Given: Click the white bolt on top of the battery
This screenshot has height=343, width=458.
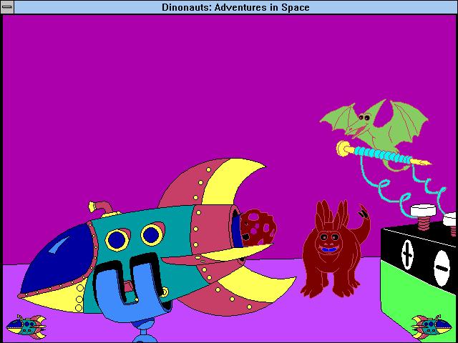Looking at the screenshot, I should click(x=423, y=217).
